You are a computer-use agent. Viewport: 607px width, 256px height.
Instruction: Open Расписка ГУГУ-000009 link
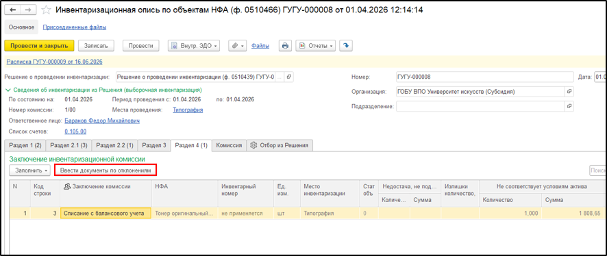coord(54,62)
